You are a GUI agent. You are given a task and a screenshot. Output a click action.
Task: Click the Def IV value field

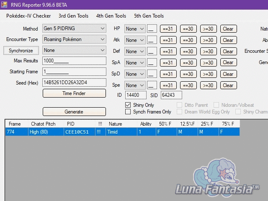152,52
